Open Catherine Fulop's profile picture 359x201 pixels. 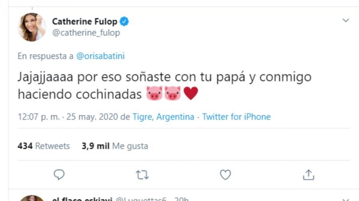pyautogui.click(x=32, y=27)
